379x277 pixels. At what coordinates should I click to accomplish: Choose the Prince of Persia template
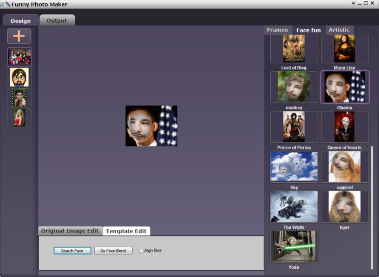tap(294, 127)
